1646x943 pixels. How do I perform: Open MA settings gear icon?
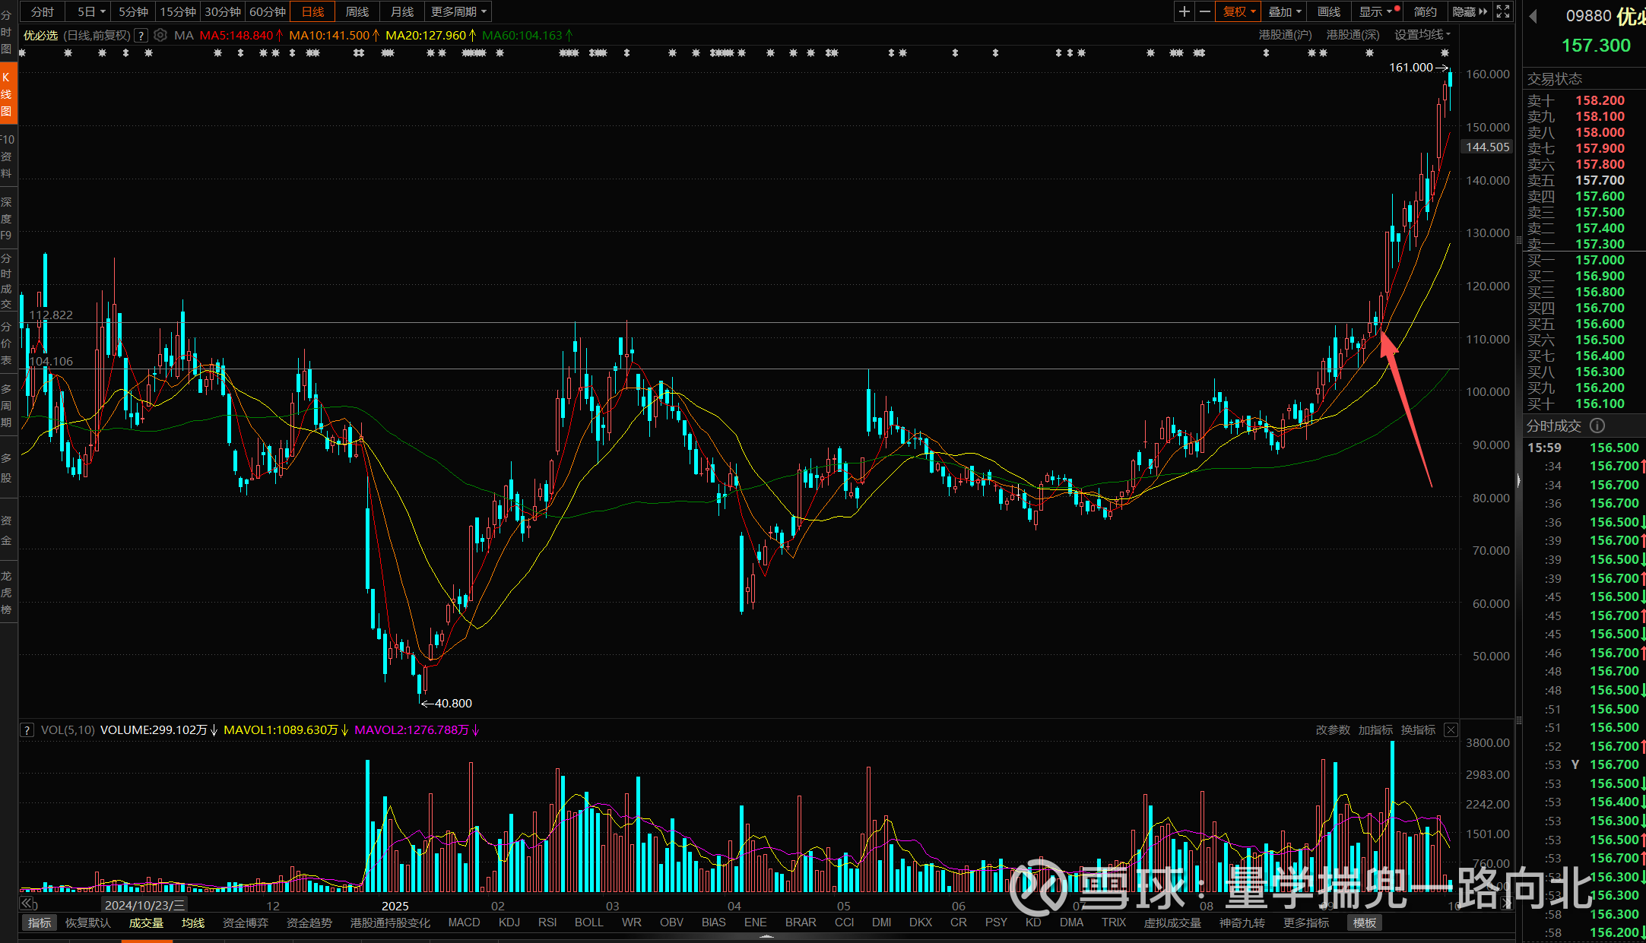(x=160, y=35)
